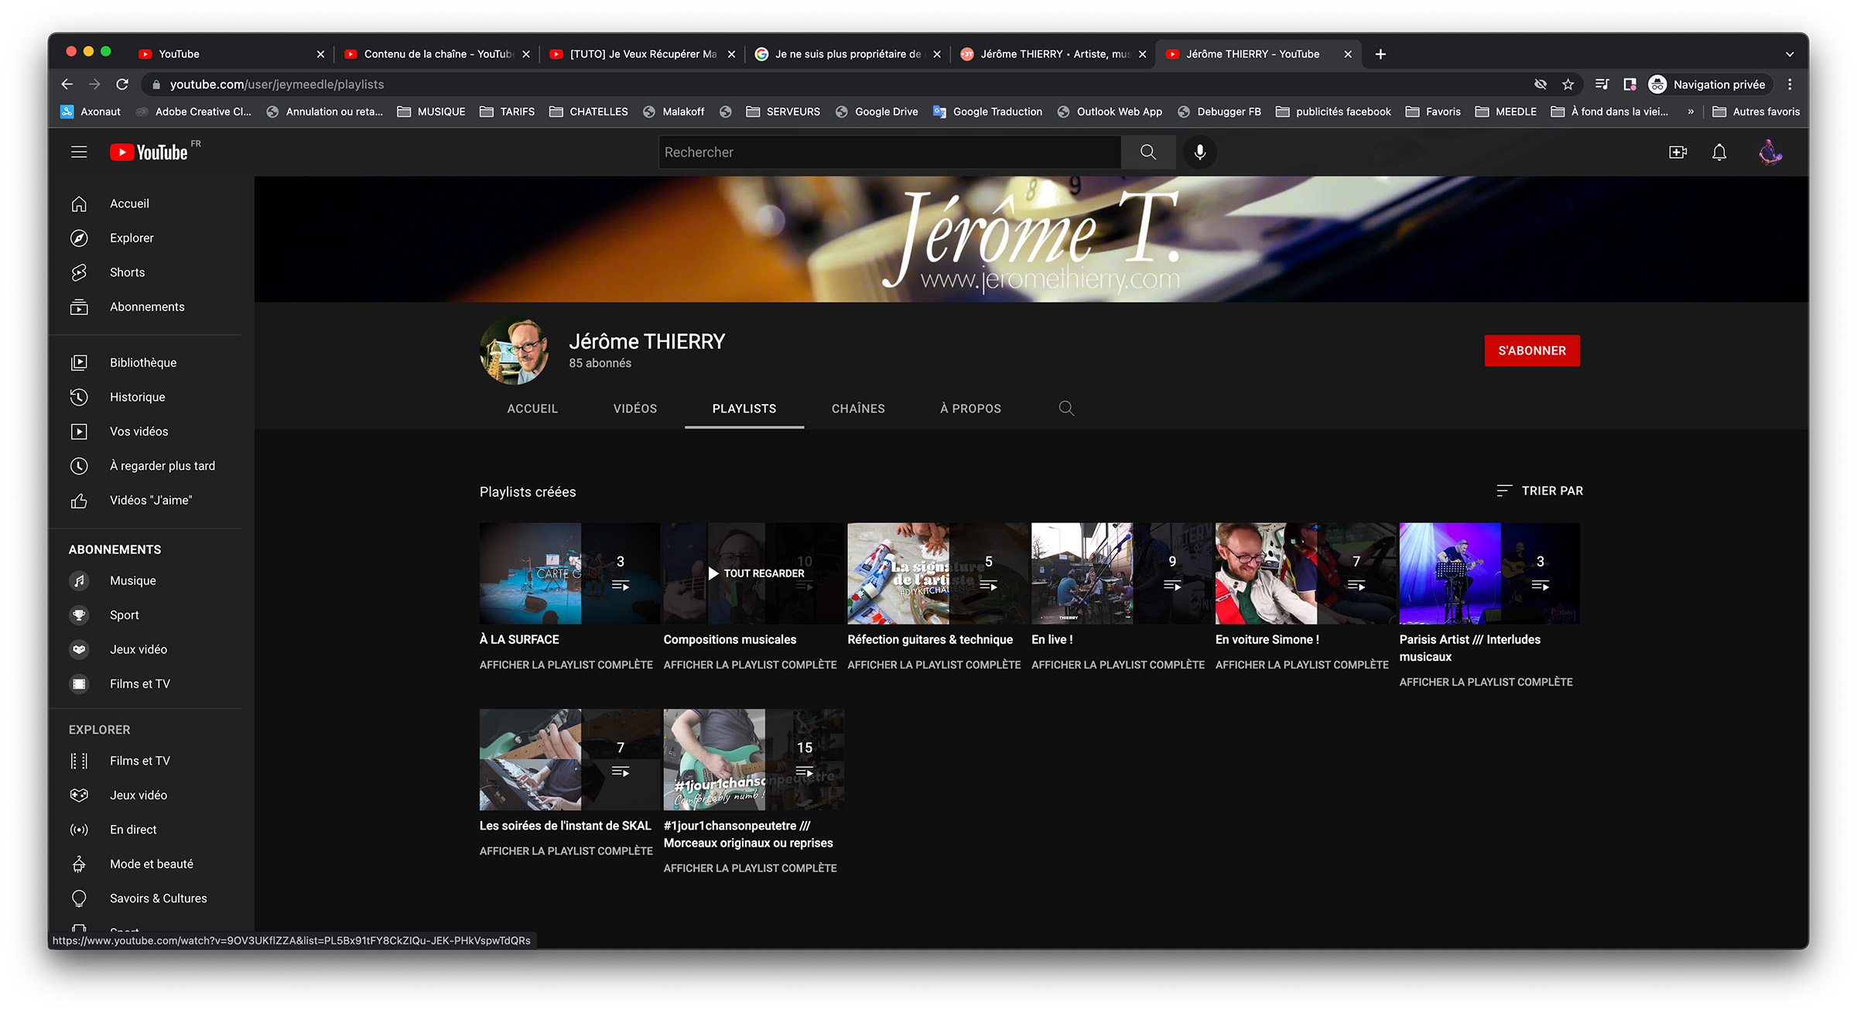Screen dimensions: 1857x1013
Task: Open the Autres favoris bookmark folder
Action: pyautogui.click(x=1756, y=111)
